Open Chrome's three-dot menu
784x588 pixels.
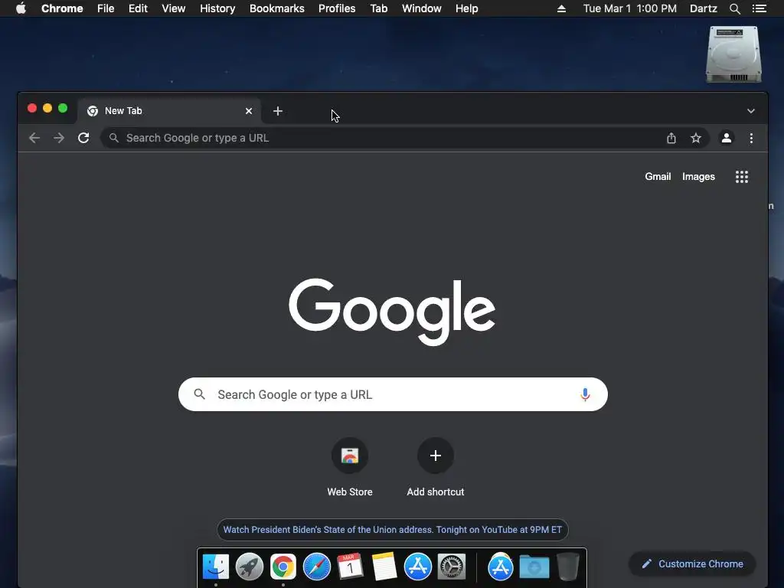751,138
